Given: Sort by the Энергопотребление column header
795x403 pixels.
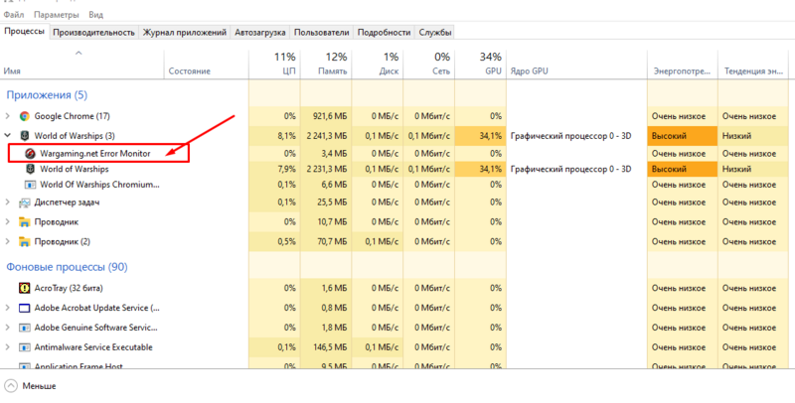Looking at the screenshot, I should point(683,65).
